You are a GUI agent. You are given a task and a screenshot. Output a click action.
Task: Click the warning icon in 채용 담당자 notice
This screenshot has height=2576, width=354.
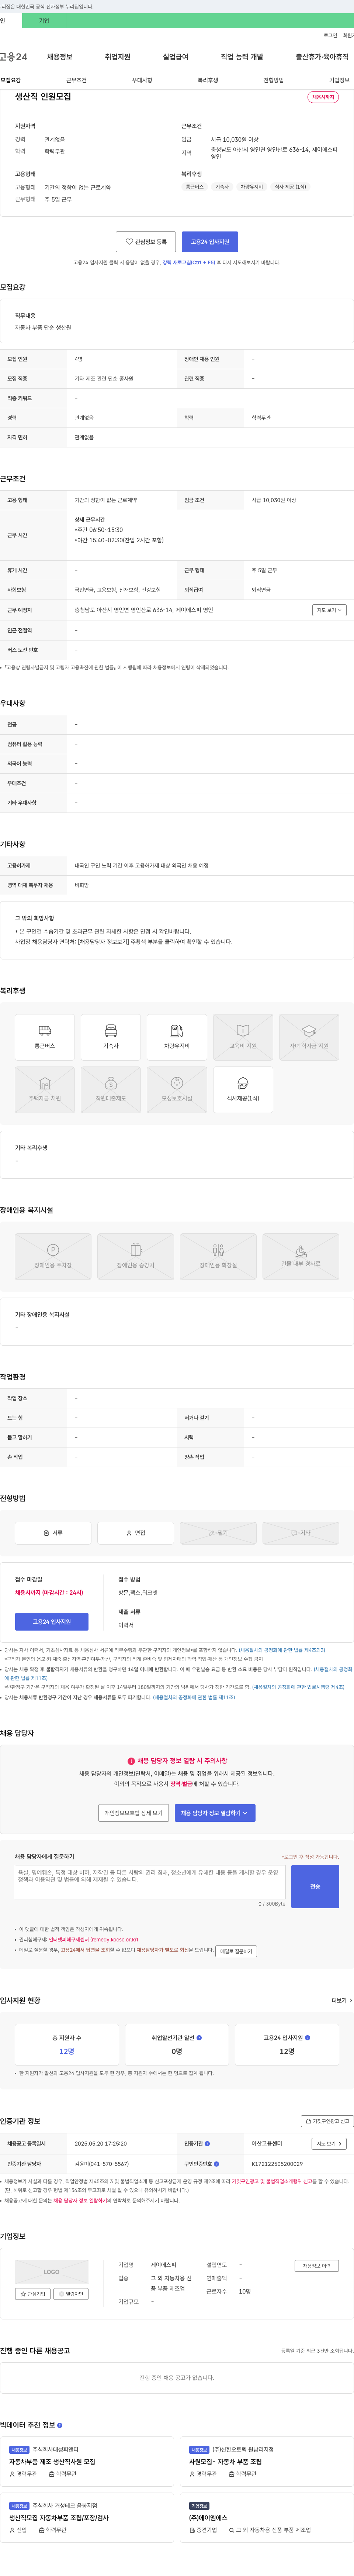131,1761
